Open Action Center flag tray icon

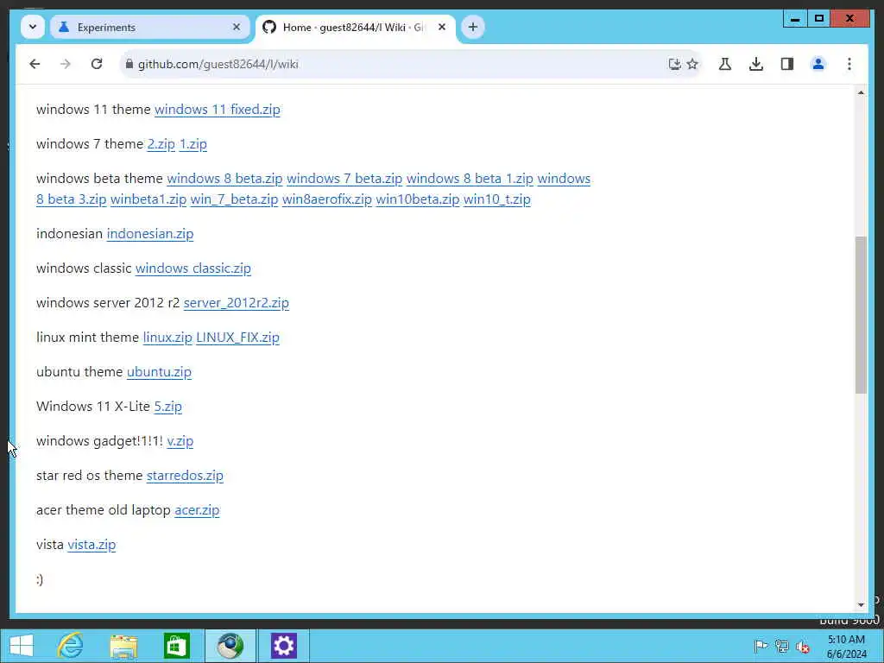(761, 646)
